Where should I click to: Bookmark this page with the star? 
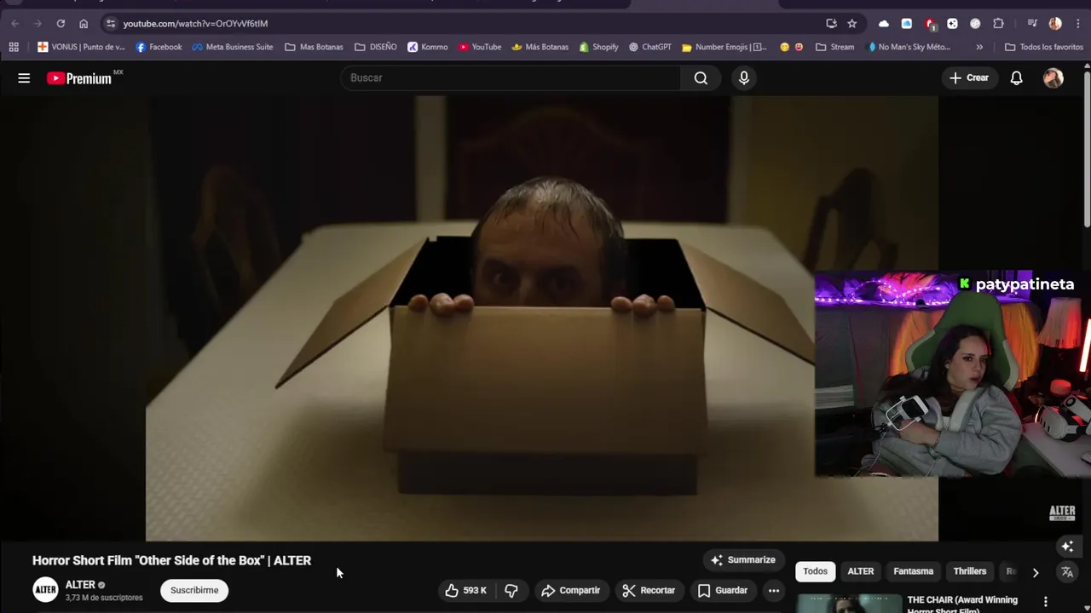point(851,23)
